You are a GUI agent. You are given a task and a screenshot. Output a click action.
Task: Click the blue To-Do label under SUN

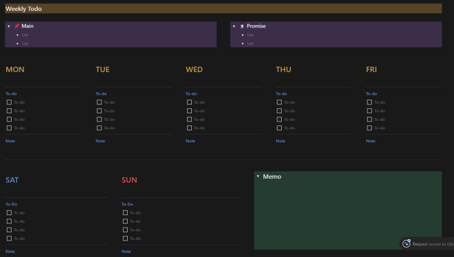point(127,205)
